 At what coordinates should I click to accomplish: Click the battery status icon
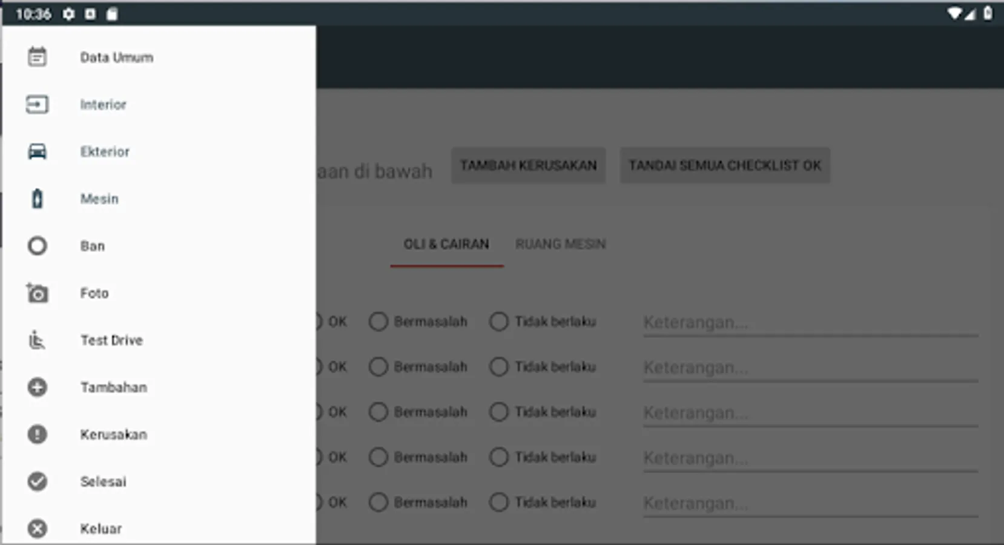pyautogui.click(x=988, y=13)
